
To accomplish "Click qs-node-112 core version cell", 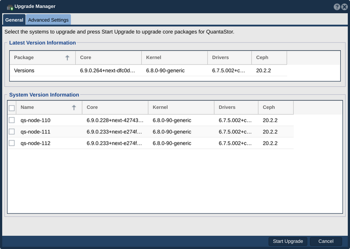I will coord(114,143).
